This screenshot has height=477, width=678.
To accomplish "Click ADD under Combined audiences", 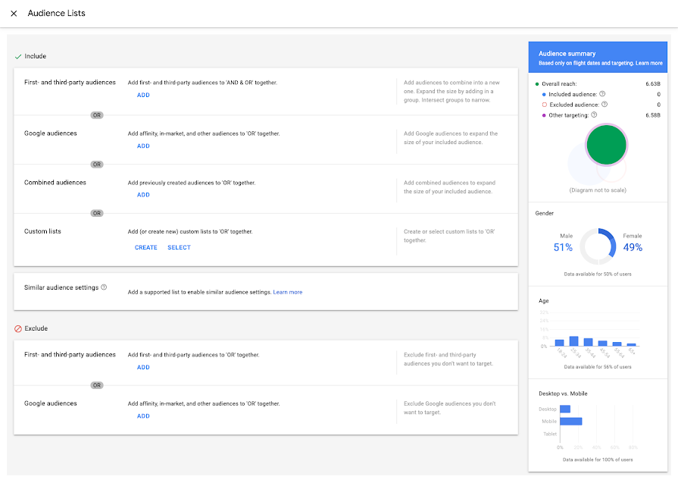I will 143,194.
